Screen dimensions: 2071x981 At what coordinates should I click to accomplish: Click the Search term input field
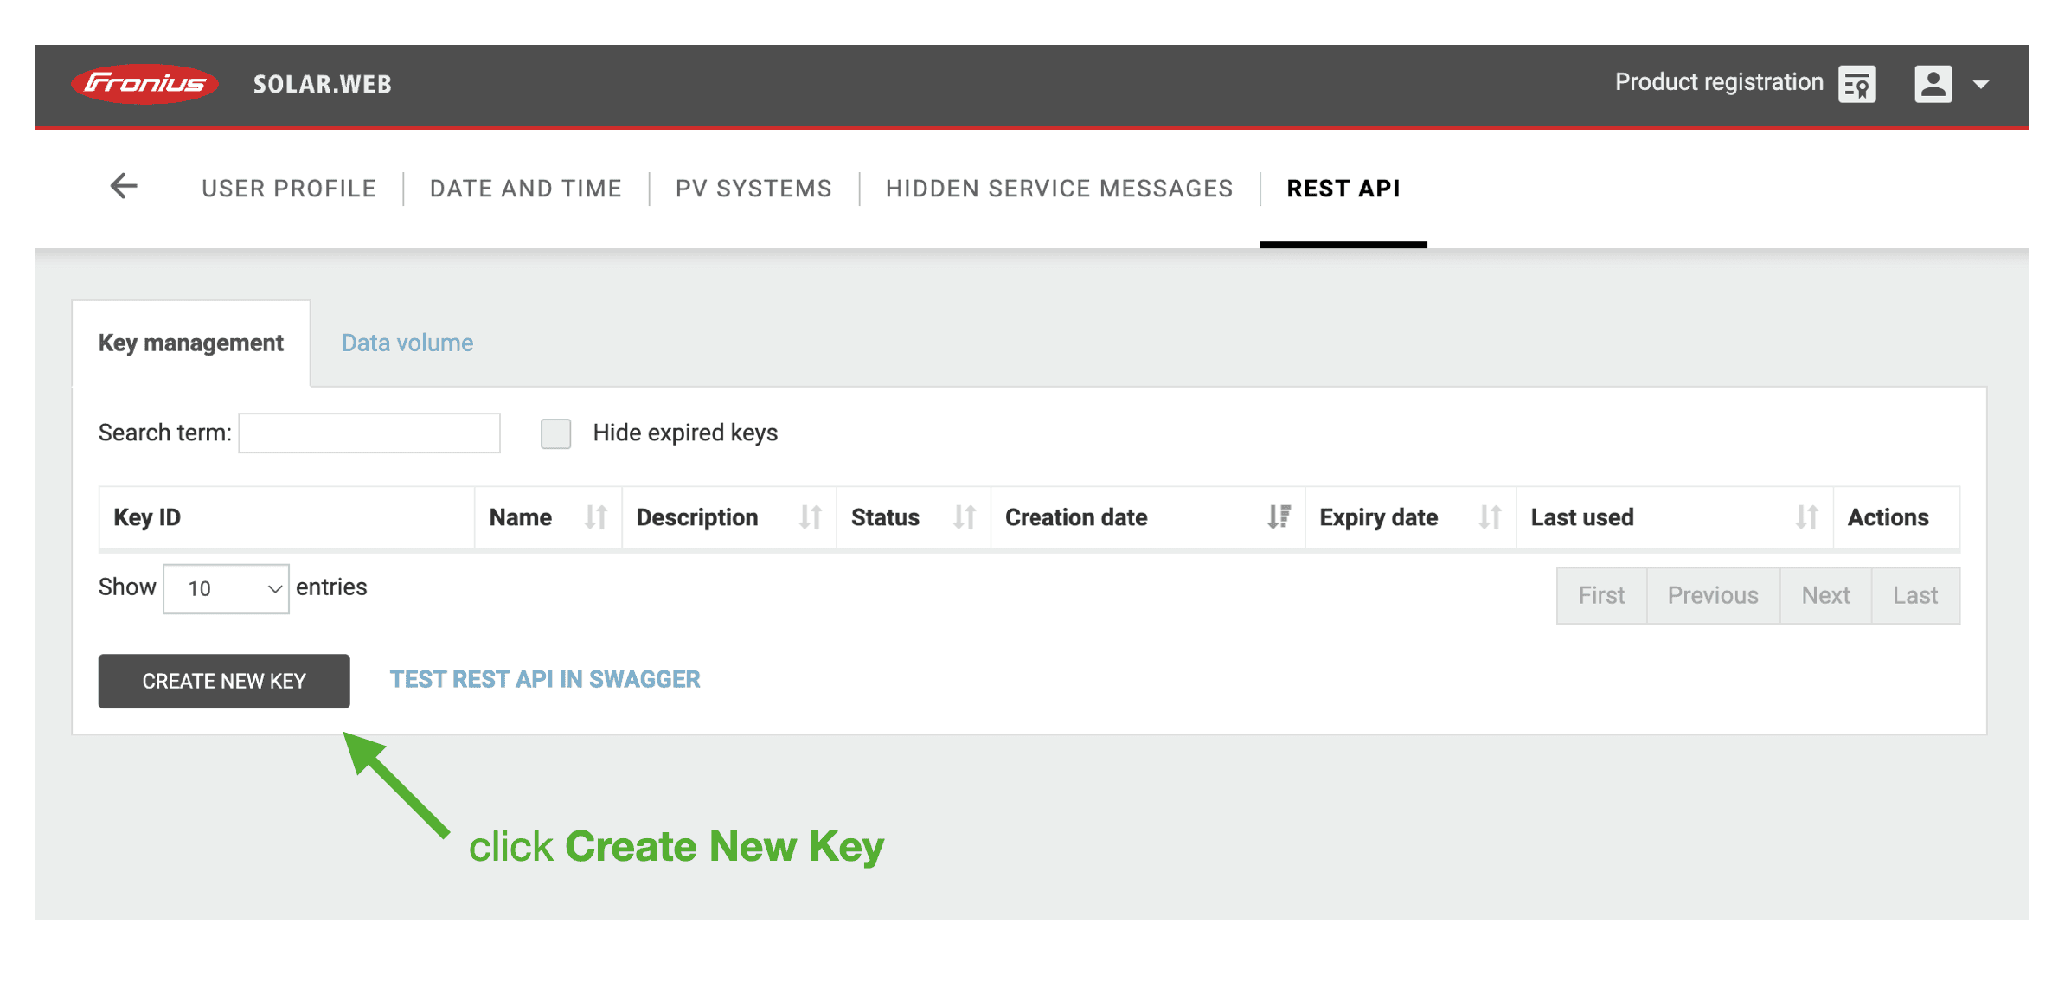click(369, 433)
